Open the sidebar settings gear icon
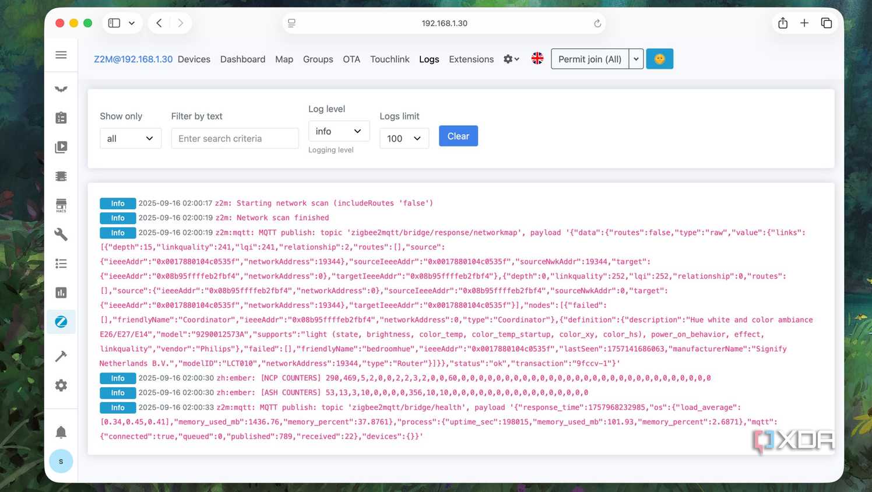872x492 pixels. point(61,385)
